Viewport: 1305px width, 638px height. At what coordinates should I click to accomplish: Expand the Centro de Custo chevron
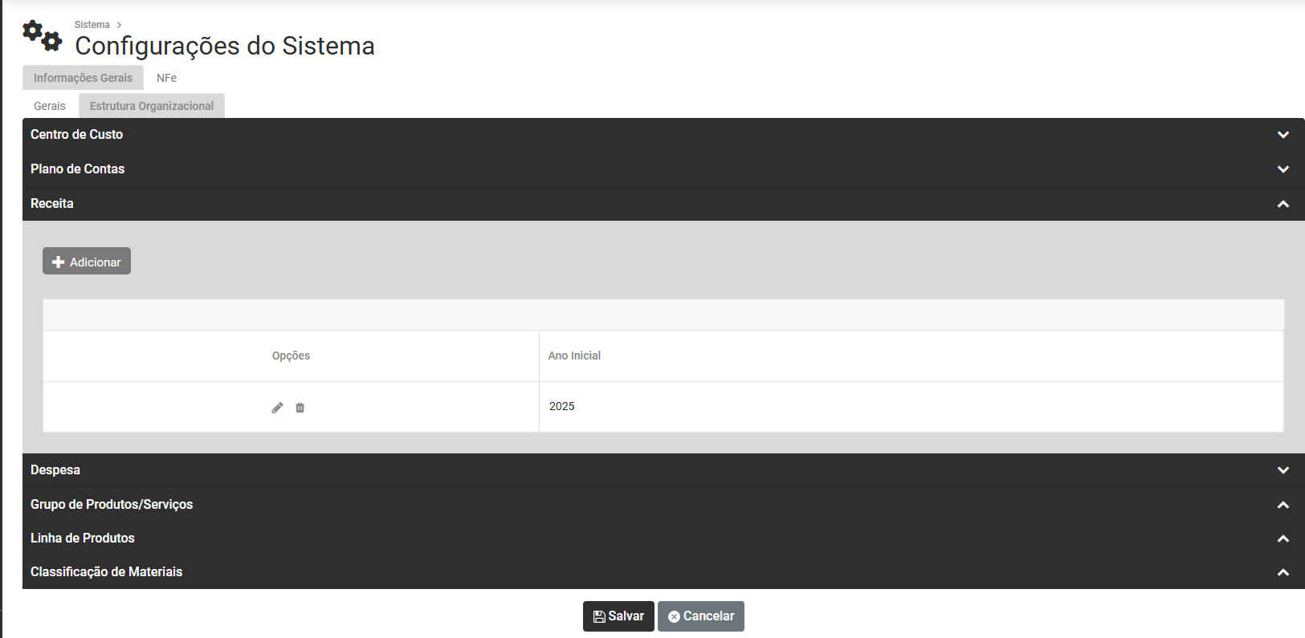[x=1283, y=135]
